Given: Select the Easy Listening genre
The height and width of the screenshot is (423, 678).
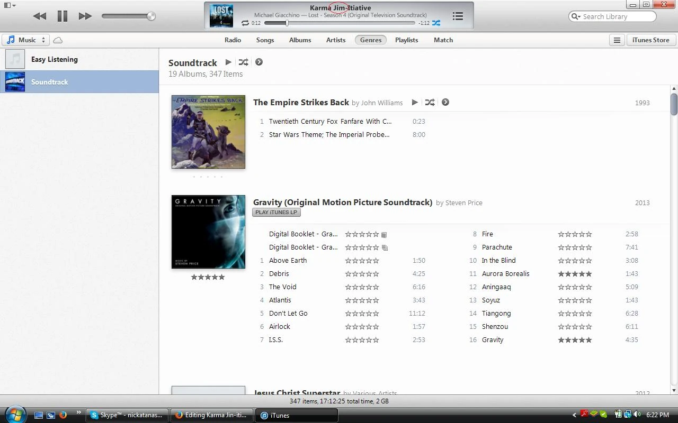Looking at the screenshot, I should pos(79,59).
